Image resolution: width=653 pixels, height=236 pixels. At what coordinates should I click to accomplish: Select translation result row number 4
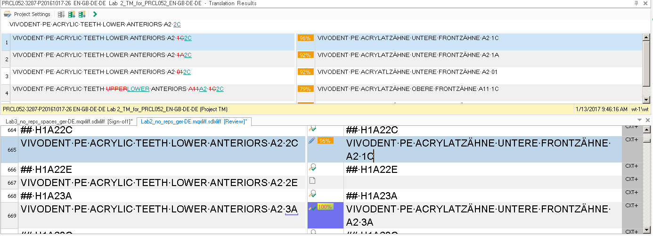click(7, 93)
